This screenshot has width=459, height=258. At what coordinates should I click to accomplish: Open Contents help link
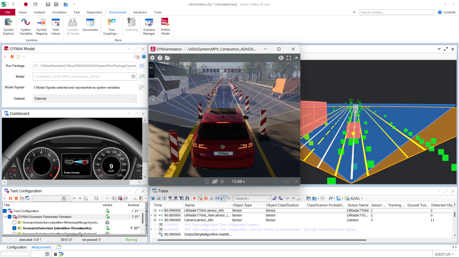[447, 12]
